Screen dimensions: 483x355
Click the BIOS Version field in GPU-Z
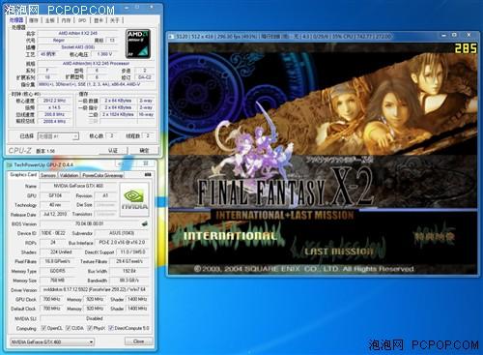pos(90,223)
